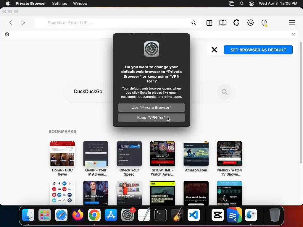The height and width of the screenshot is (227, 303).
Task: Open Launchpad from the Dock
Action: [45, 215]
